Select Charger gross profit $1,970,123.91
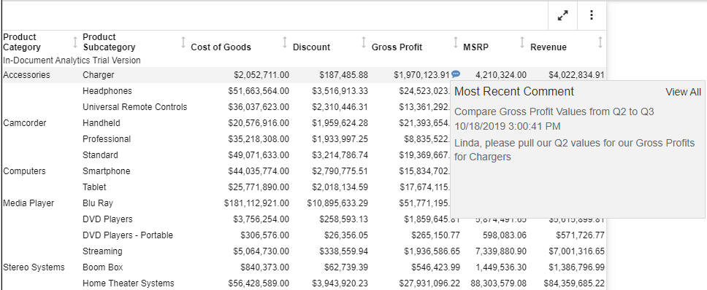The width and height of the screenshot is (707, 290). [421, 75]
